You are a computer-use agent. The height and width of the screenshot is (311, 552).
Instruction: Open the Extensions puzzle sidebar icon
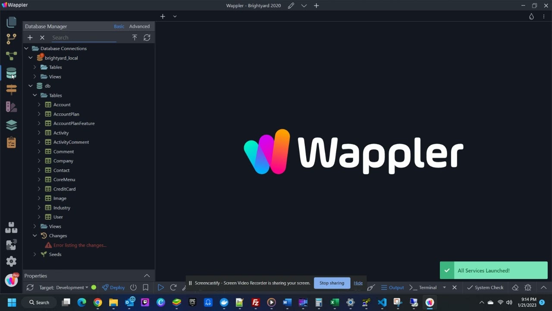click(12, 244)
